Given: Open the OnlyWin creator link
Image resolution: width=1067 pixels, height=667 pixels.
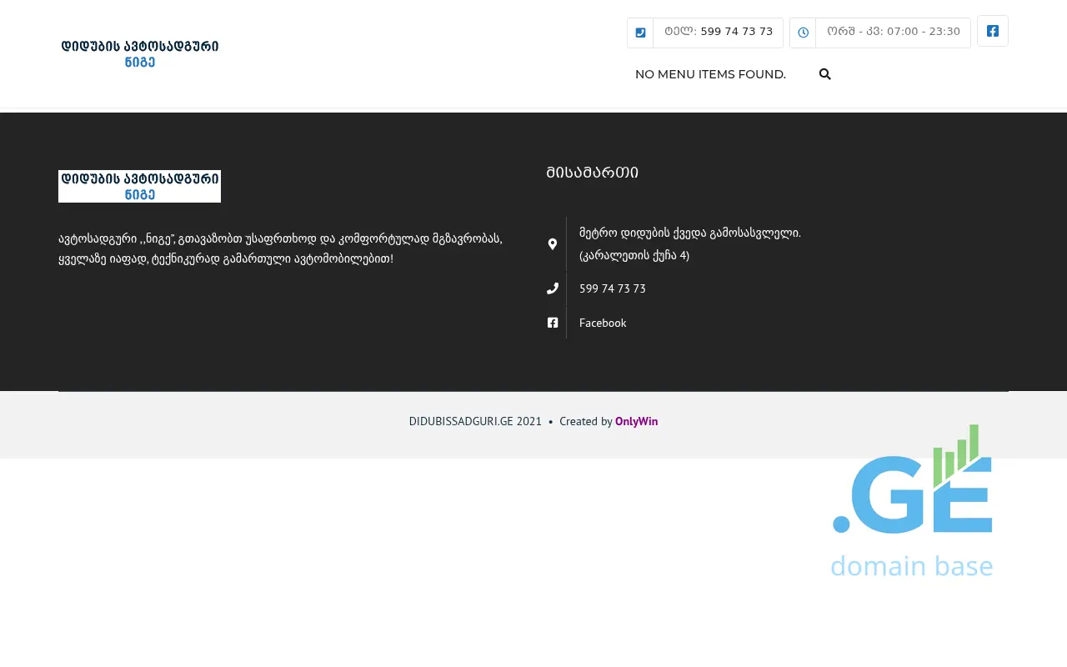Looking at the screenshot, I should (x=636, y=422).
